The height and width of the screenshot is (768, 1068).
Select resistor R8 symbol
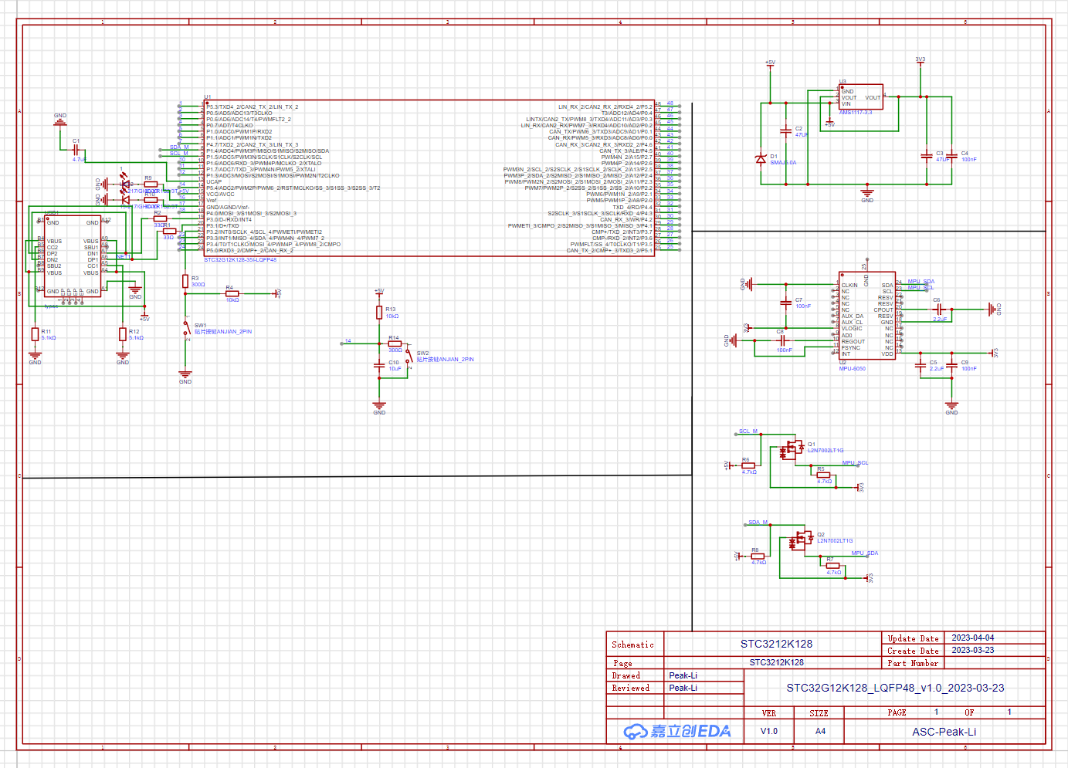[x=758, y=556]
